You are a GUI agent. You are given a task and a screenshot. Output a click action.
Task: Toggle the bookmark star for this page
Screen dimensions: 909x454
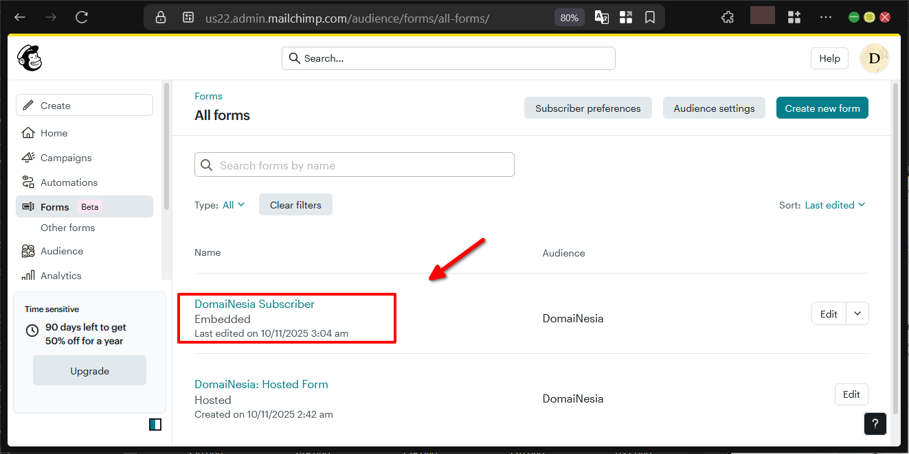tap(650, 17)
